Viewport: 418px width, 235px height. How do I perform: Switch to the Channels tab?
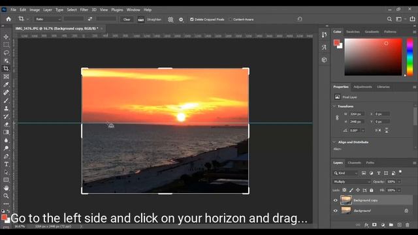click(x=354, y=163)
